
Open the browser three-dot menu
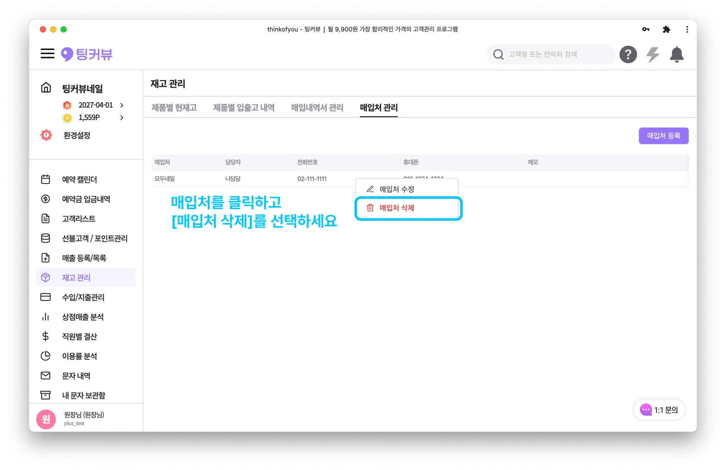(x=687, y=29)
